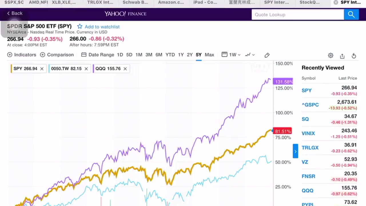Click the purple QQQ 131.58% chart label
The width and height of the screenshot is (366, 206).
(x=283, y=82)
